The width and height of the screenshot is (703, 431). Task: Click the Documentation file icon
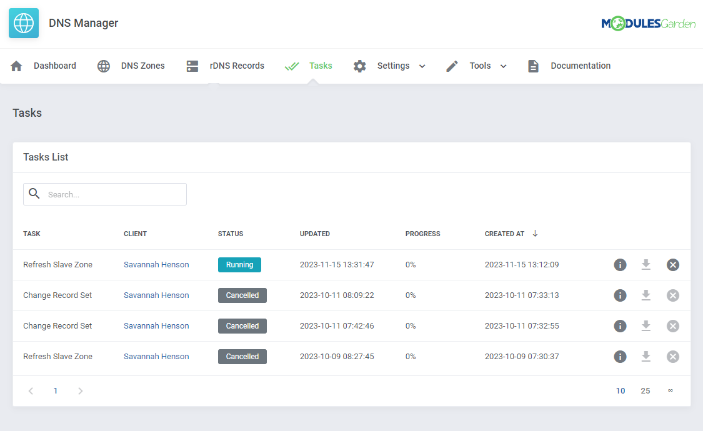tap(533, 66)
